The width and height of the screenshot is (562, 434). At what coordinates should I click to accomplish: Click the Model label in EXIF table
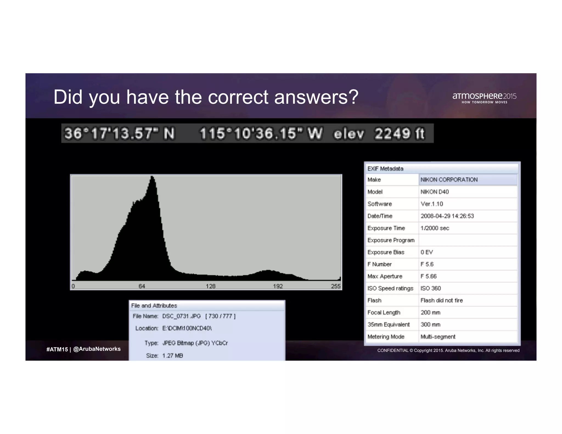pos(375,192)
